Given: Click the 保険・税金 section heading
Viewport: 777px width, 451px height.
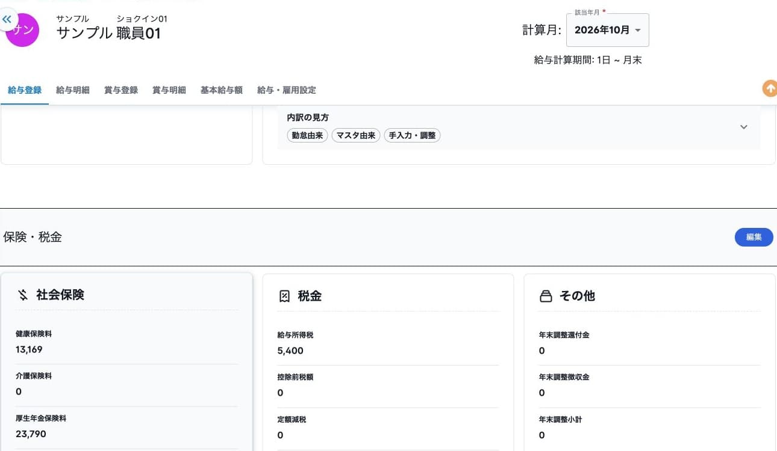Looking at the screenshot, I should [x=33, y=237].
